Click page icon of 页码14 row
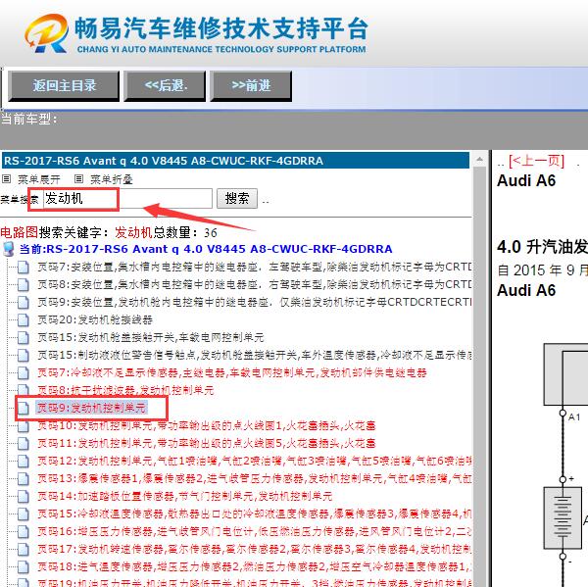Image resolution: width=588 pixels, height=587 pixels. [24, 497]
